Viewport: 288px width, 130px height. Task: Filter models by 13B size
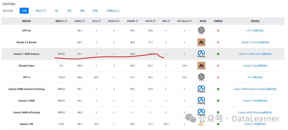[69, 11]
